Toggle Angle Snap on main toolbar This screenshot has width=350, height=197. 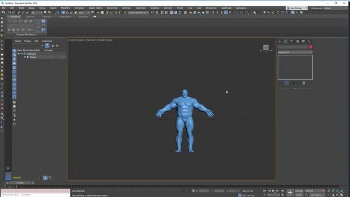tap(112, 13)
